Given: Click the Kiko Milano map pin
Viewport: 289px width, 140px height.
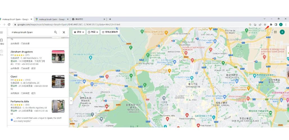Looking at the screenshot, I should tap(106, 106).
